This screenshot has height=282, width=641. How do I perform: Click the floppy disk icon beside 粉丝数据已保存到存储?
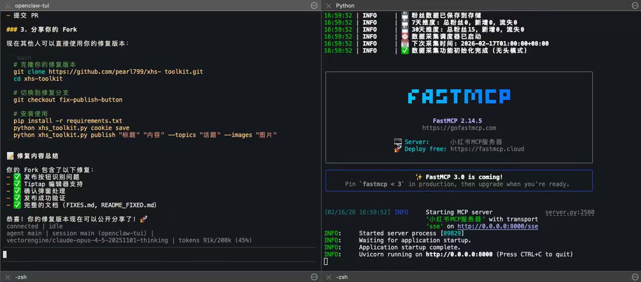tap(405, 15)
